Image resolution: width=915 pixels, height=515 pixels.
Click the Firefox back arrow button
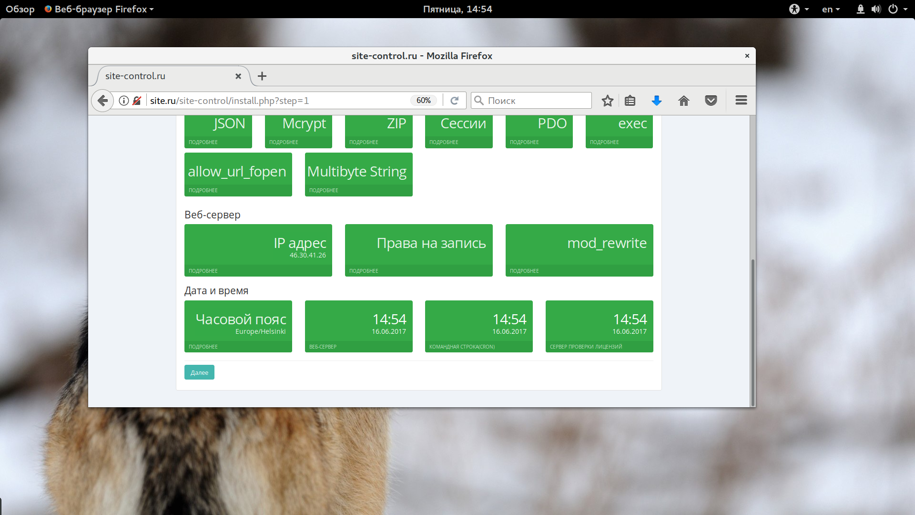pyautogui.click(x=102, y=101)
